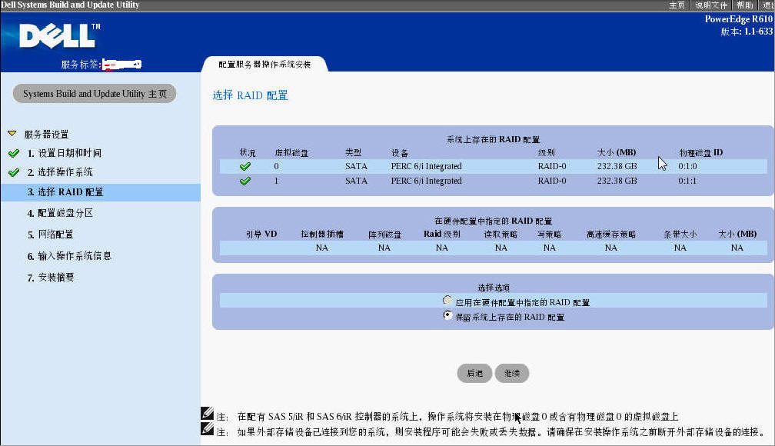This screenshot has width=775, height=446.
Task: Open 主页 in top menu
Action: (677, 5)
